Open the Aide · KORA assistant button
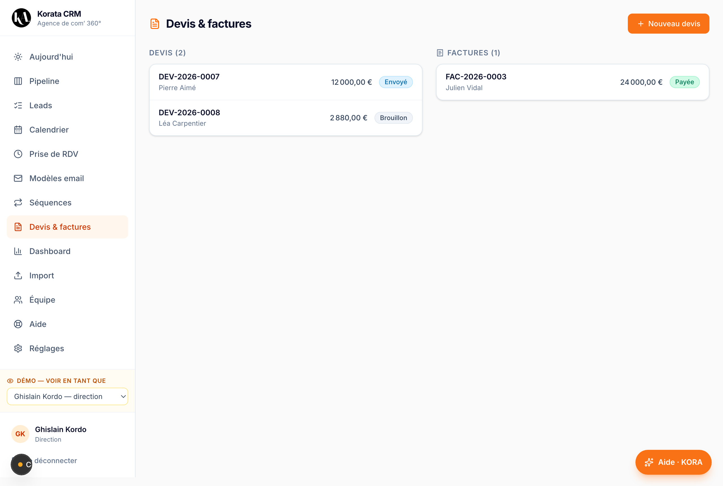Screen dimensions: 723x486 click(673, 462)
